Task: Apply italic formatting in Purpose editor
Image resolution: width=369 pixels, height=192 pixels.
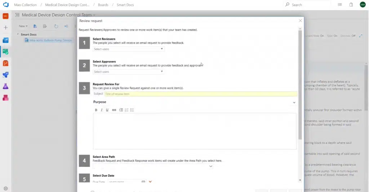Action: [102, 110]
